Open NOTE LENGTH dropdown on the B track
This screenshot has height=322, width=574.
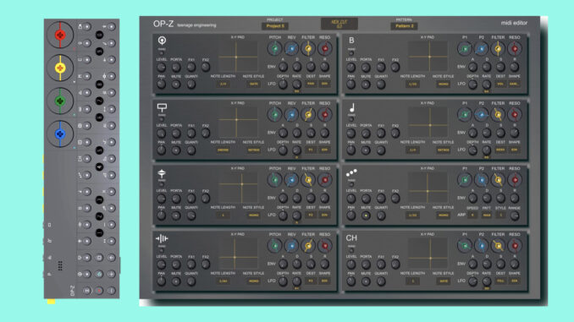tap(412, 84)
